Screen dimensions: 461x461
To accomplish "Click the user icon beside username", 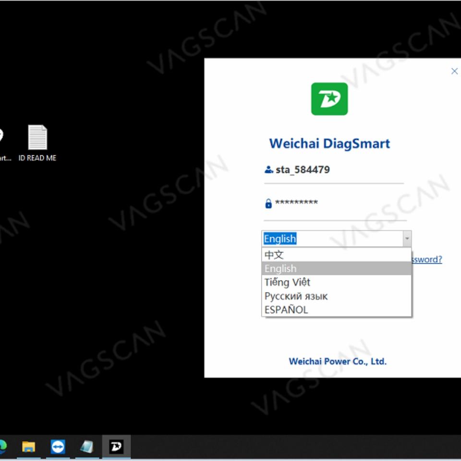I will point(269,170).
